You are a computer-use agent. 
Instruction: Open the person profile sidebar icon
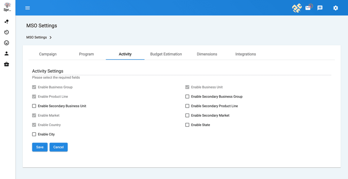click(7, 54)
